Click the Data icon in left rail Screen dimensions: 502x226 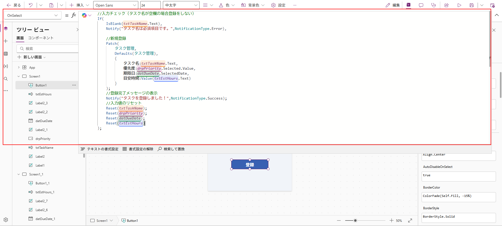6,54
